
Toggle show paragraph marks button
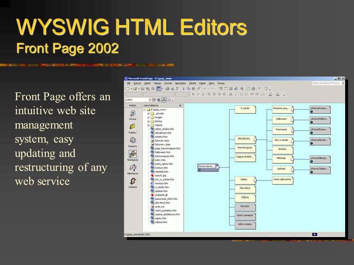[259, 89]
